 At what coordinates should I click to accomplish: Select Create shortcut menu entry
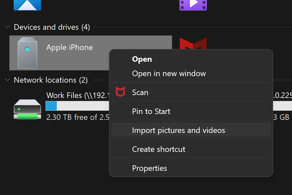[191, 149]
